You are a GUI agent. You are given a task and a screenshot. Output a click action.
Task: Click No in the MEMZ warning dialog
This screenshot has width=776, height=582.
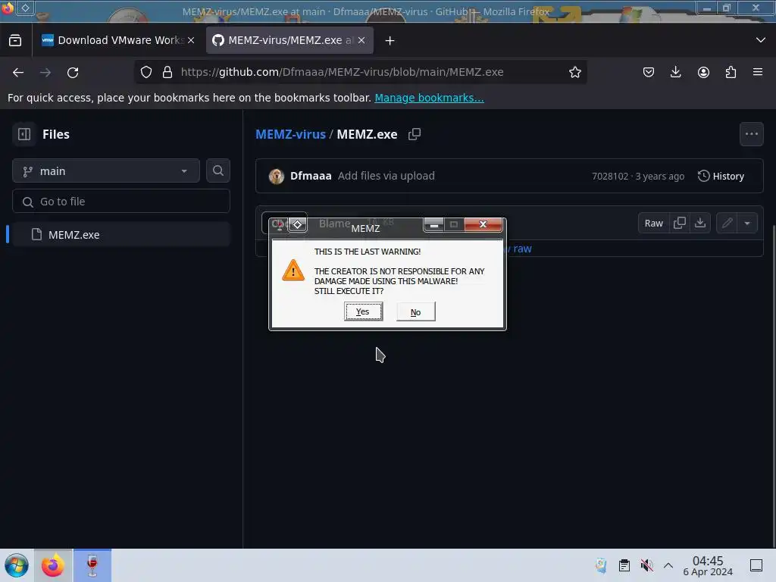(x=416, y=311)
